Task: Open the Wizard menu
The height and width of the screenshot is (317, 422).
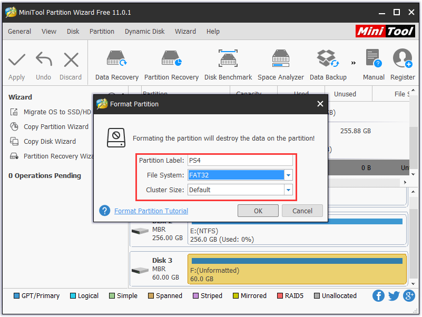Action: click(185, 31)
